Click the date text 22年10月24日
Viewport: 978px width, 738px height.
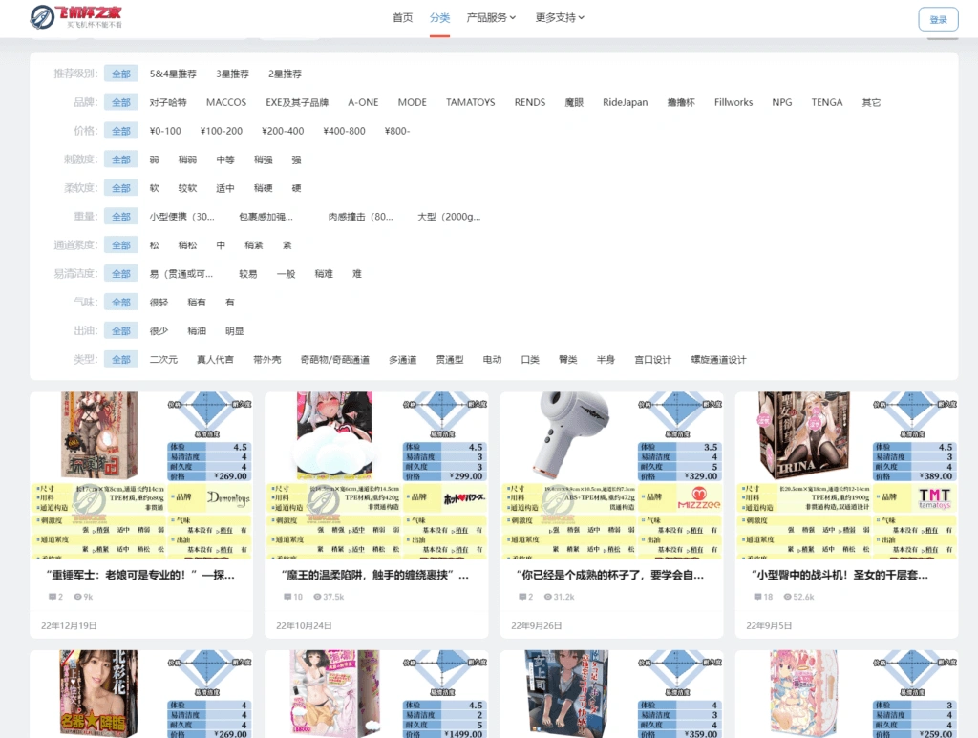point(304,625)
